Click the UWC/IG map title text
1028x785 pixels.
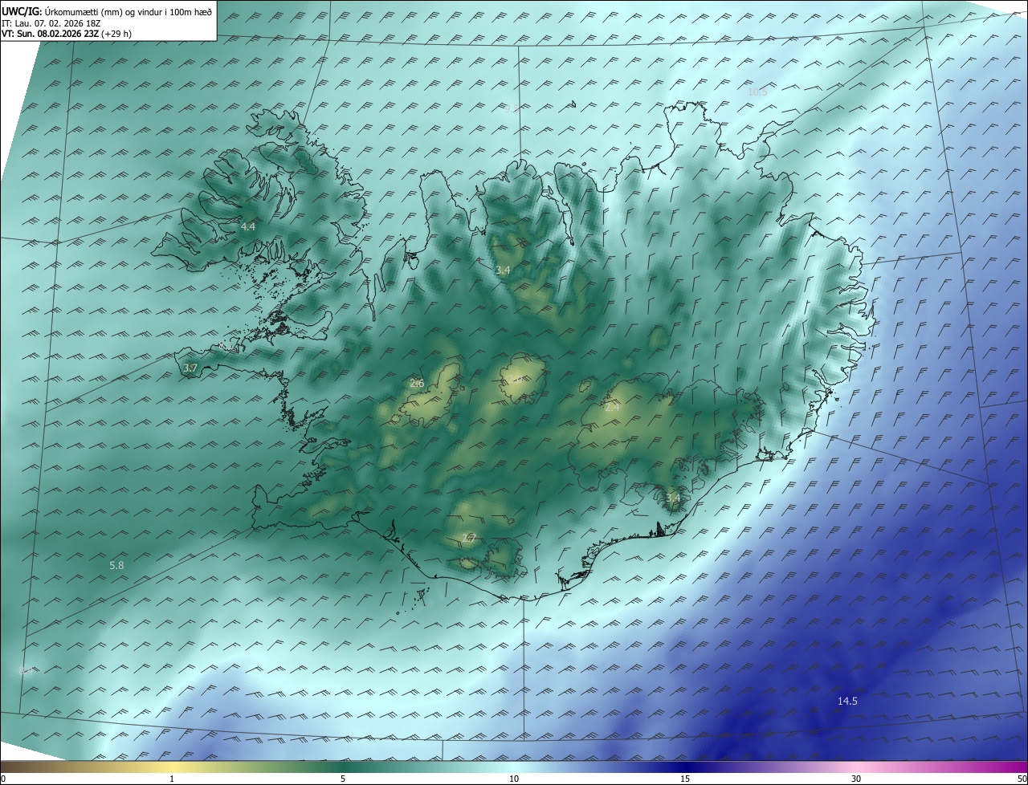coord(107,10)
